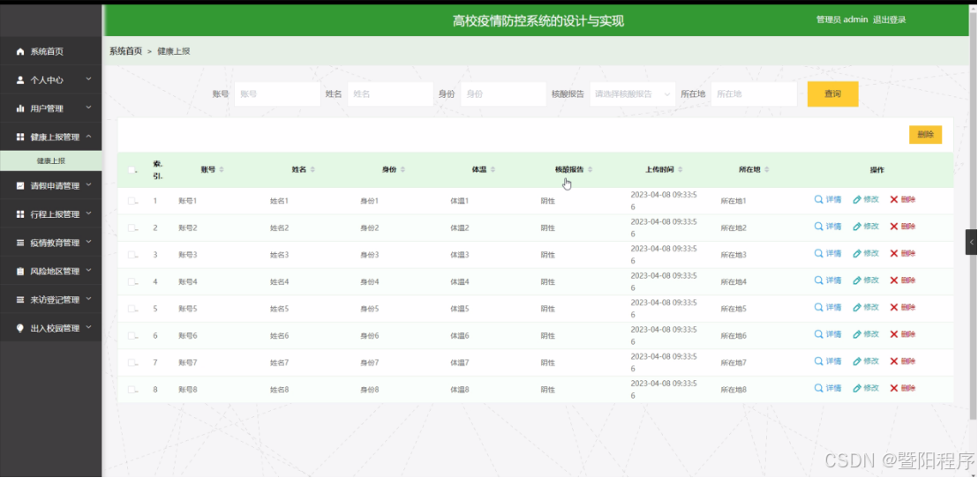This screenshot has height=478, width=978.
Task: Click the yellow 删除 batch delete button
Action: 925,135
